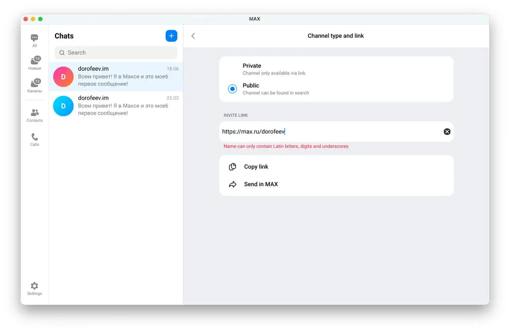This screenshot has width=510, height=332.
Task: Click the Chats heading
Action: pyautogui.click(x=64, y=36)
